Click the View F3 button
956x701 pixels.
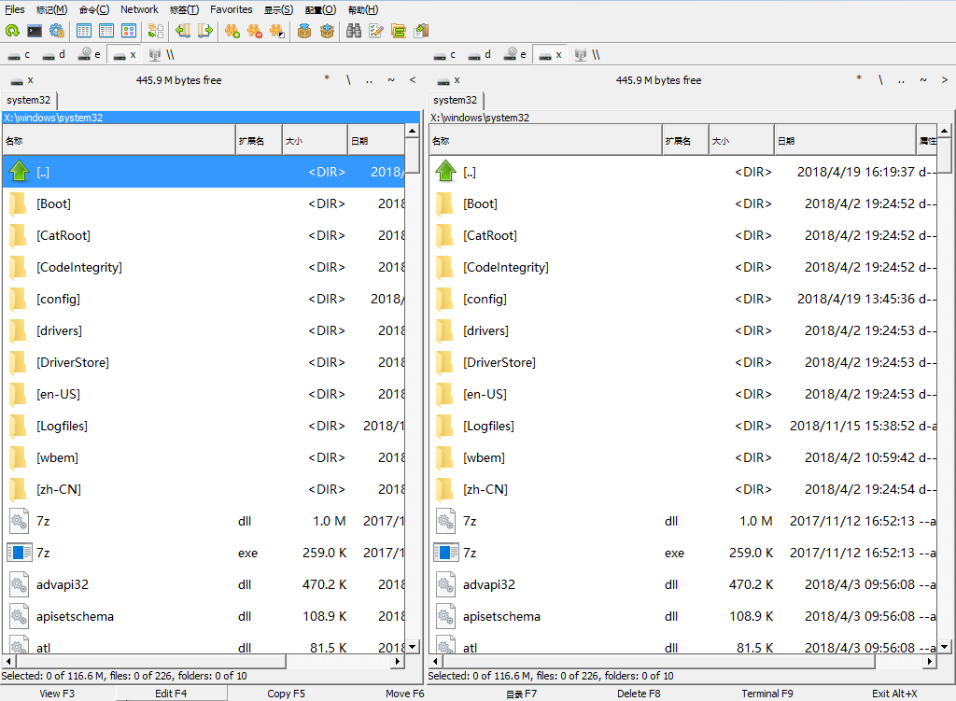[57, 694]
